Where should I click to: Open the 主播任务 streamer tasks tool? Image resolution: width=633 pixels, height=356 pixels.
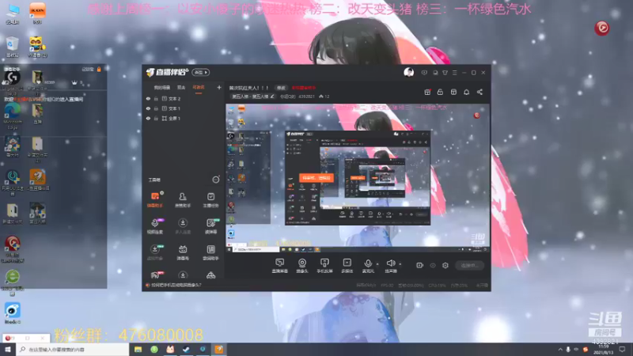pyautogui.click(x=210, y=199)
